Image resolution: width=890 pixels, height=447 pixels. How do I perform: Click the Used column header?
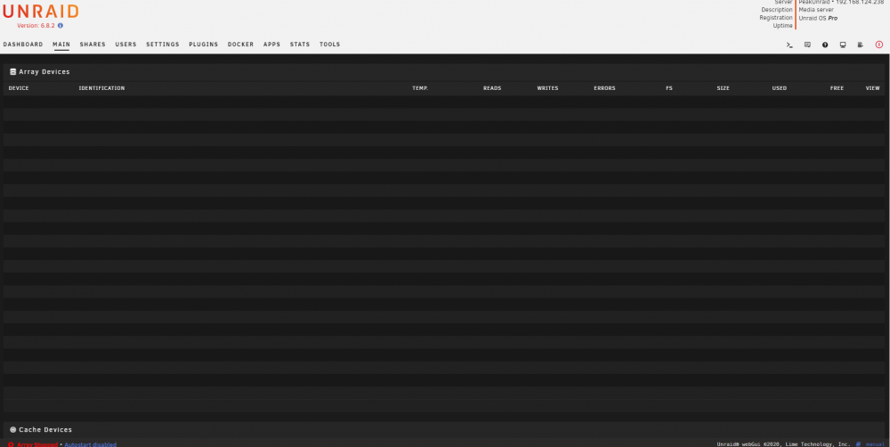click(x=780, y=88)
